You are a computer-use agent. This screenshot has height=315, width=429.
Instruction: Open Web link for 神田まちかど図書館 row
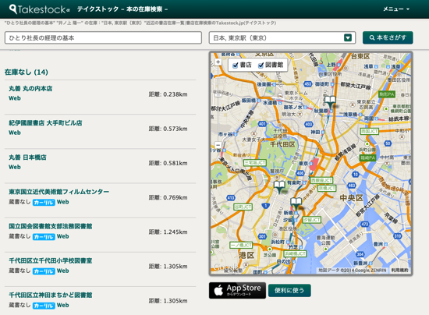[x=62, y=306]
